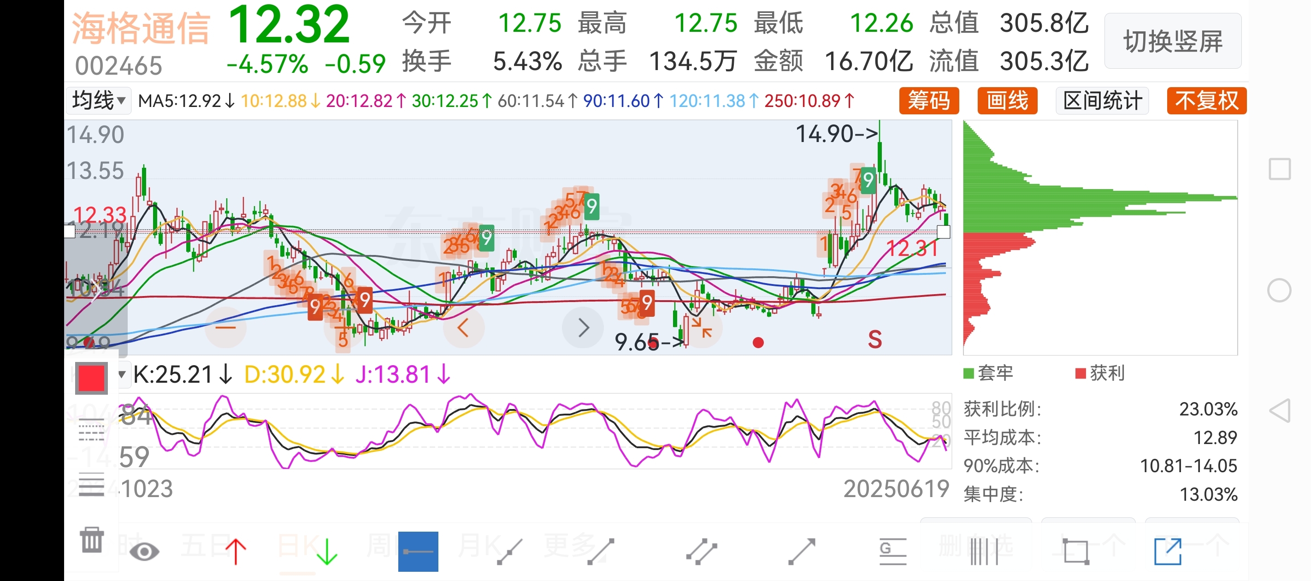Pick the parallel channel lines tool
The width and height of the screenshot is (1311, 581).
pos(701,551)
